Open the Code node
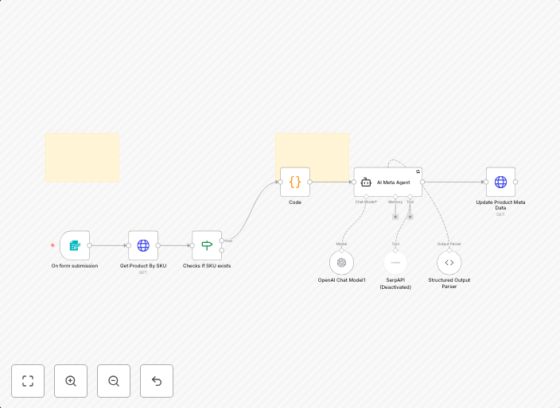This screenshot has height=408, width=560. (295, 182)
